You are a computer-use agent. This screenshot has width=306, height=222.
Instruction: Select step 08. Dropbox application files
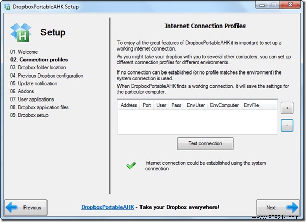(39, 107)
